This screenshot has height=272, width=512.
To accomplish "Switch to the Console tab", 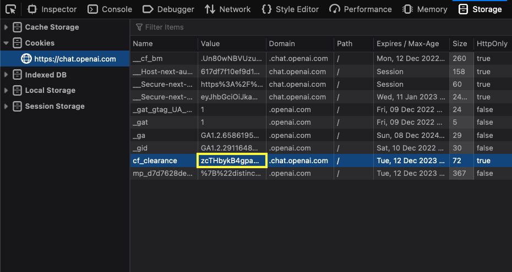I will [110, 9].
